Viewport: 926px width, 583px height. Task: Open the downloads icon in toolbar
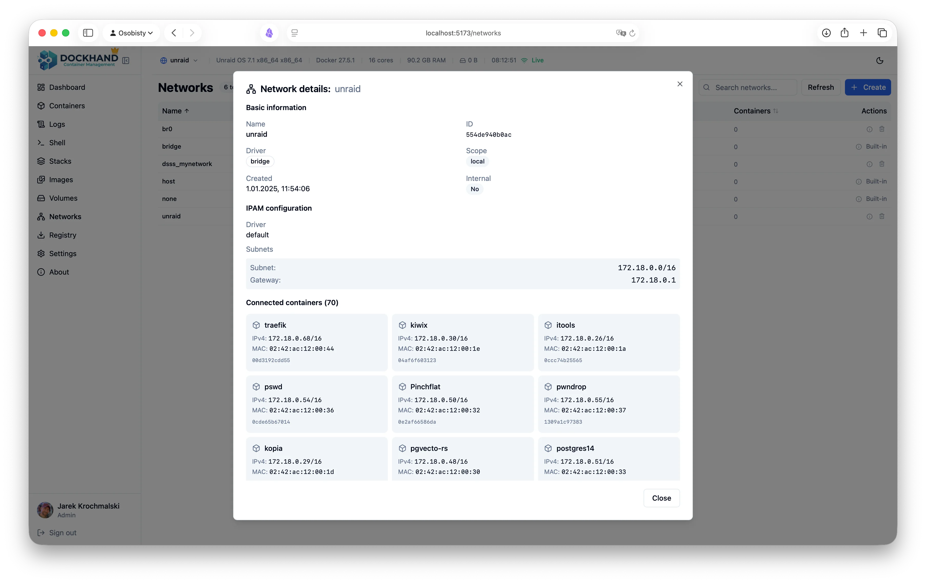click(826, 33)
